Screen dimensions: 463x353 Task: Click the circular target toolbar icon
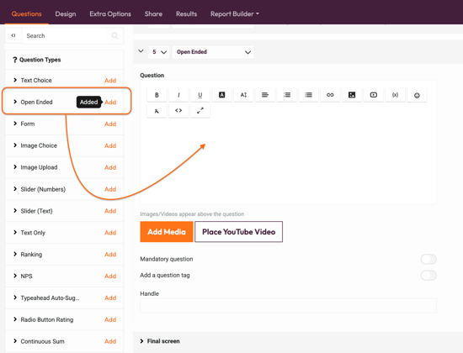point(417,95)
